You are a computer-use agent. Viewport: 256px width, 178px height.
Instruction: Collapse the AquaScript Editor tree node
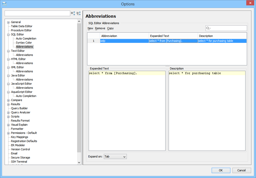coord(8,92)
